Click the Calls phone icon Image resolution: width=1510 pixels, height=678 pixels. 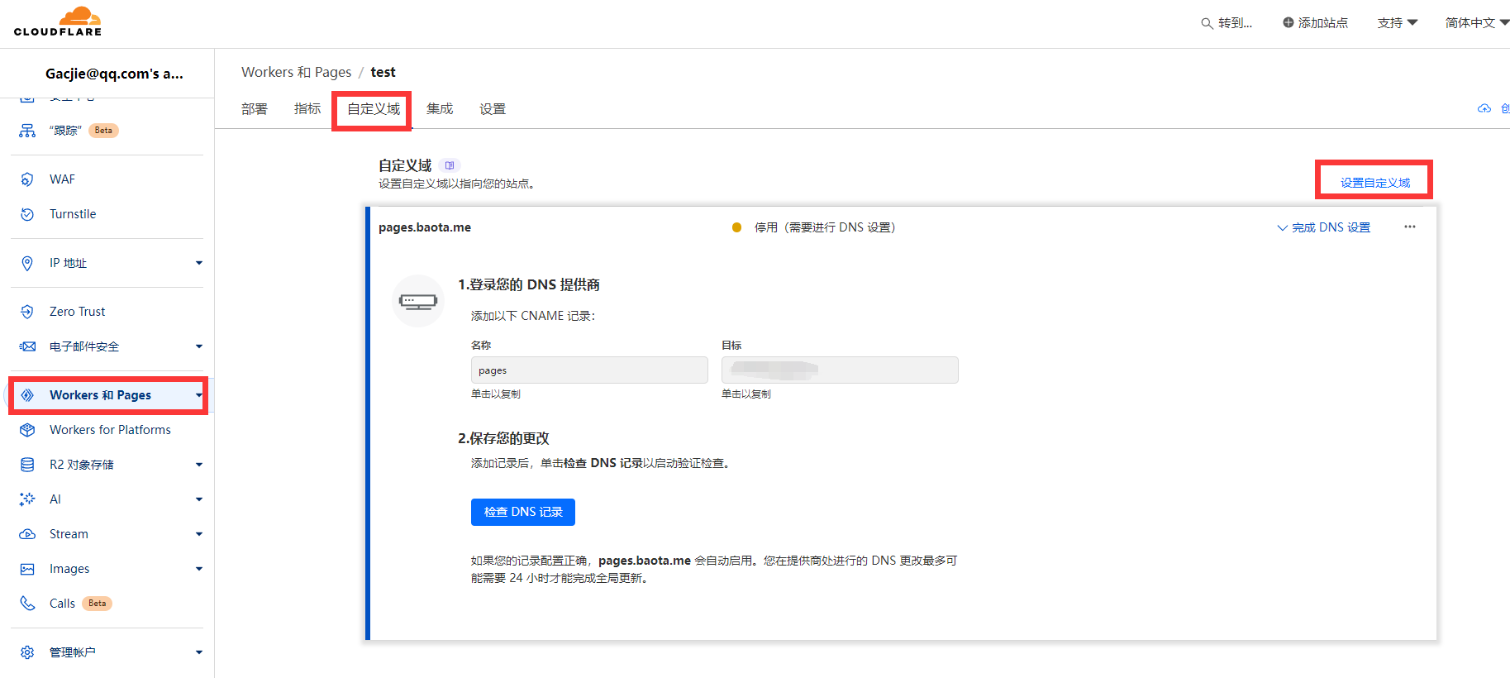pyautogui.click(x=27, y=604)
